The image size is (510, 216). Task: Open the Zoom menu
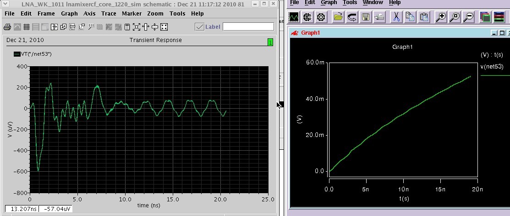(155, 14)
